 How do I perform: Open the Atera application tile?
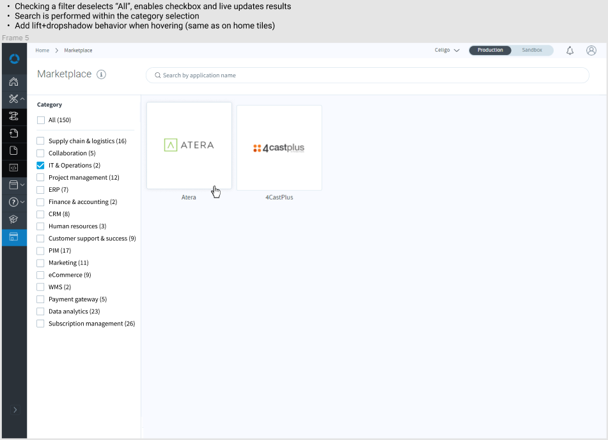[x=189, y=146]
